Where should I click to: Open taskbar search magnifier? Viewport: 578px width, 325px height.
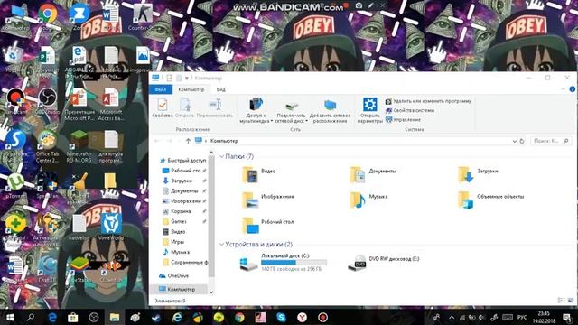pyautogui.click(x=31, y=317)
